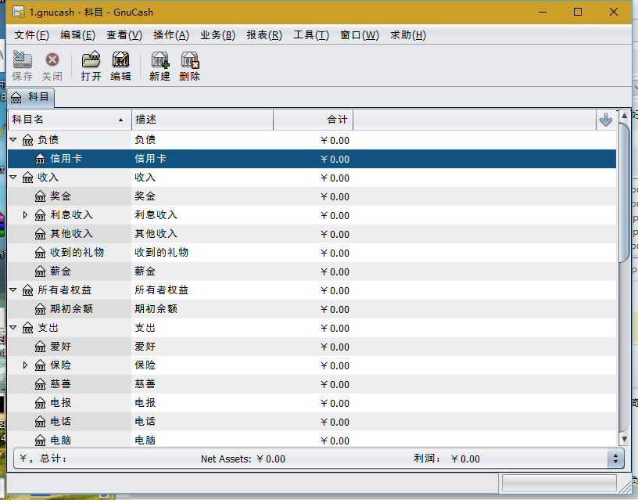Expand the 利息收入 sub-accounts
Screen dimensions: 638x500
[25, 215]
